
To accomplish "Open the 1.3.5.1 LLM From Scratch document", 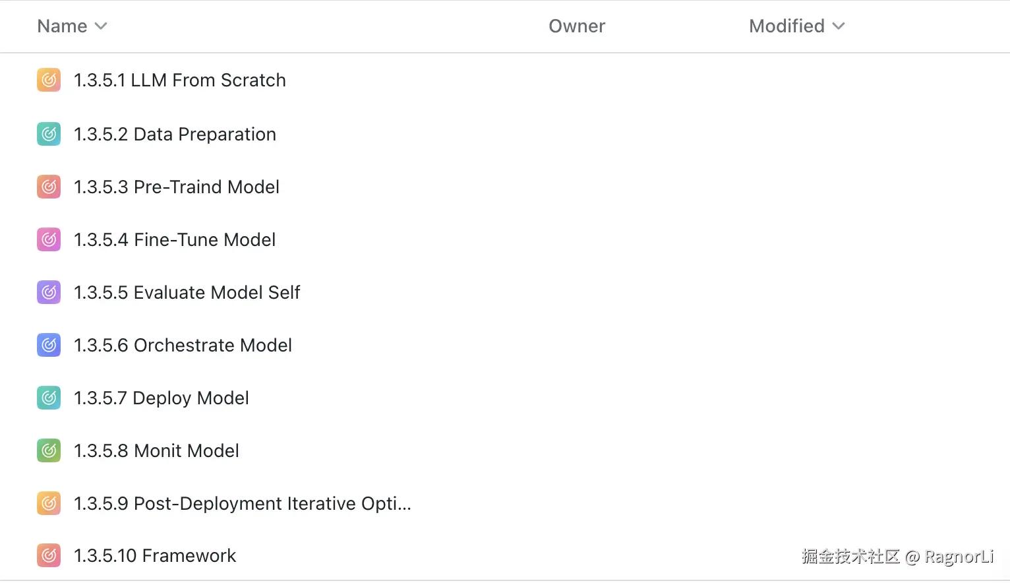I will coord(179,80).
